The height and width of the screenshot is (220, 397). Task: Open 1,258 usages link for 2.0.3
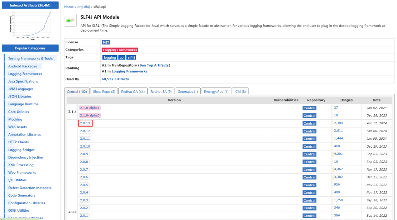(338, 200)
